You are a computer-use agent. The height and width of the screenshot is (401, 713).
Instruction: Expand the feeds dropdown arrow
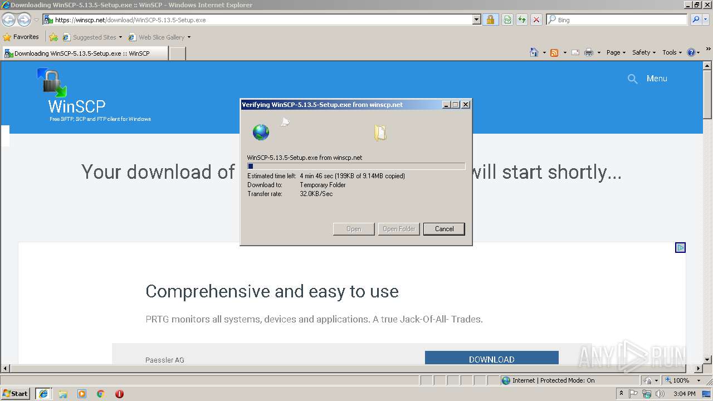(565, 52)
